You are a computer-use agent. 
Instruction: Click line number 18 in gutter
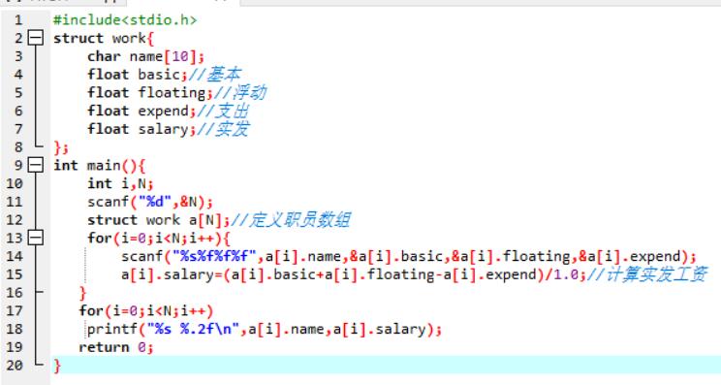tap(14, 329)
